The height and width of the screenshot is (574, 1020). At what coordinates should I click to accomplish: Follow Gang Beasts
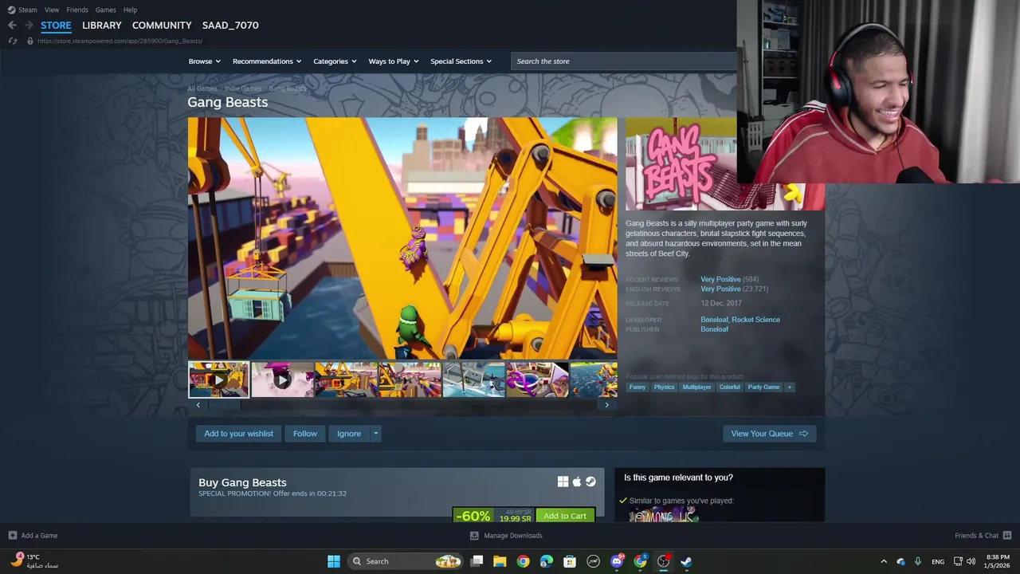[305, 434]
